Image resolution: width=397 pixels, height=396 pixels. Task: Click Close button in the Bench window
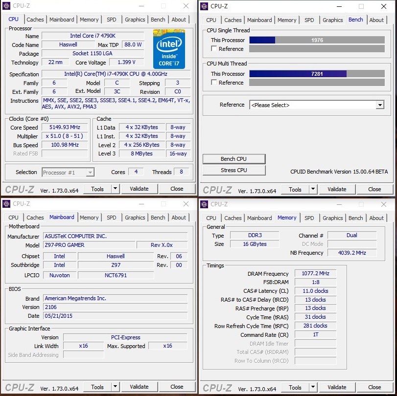374,189
